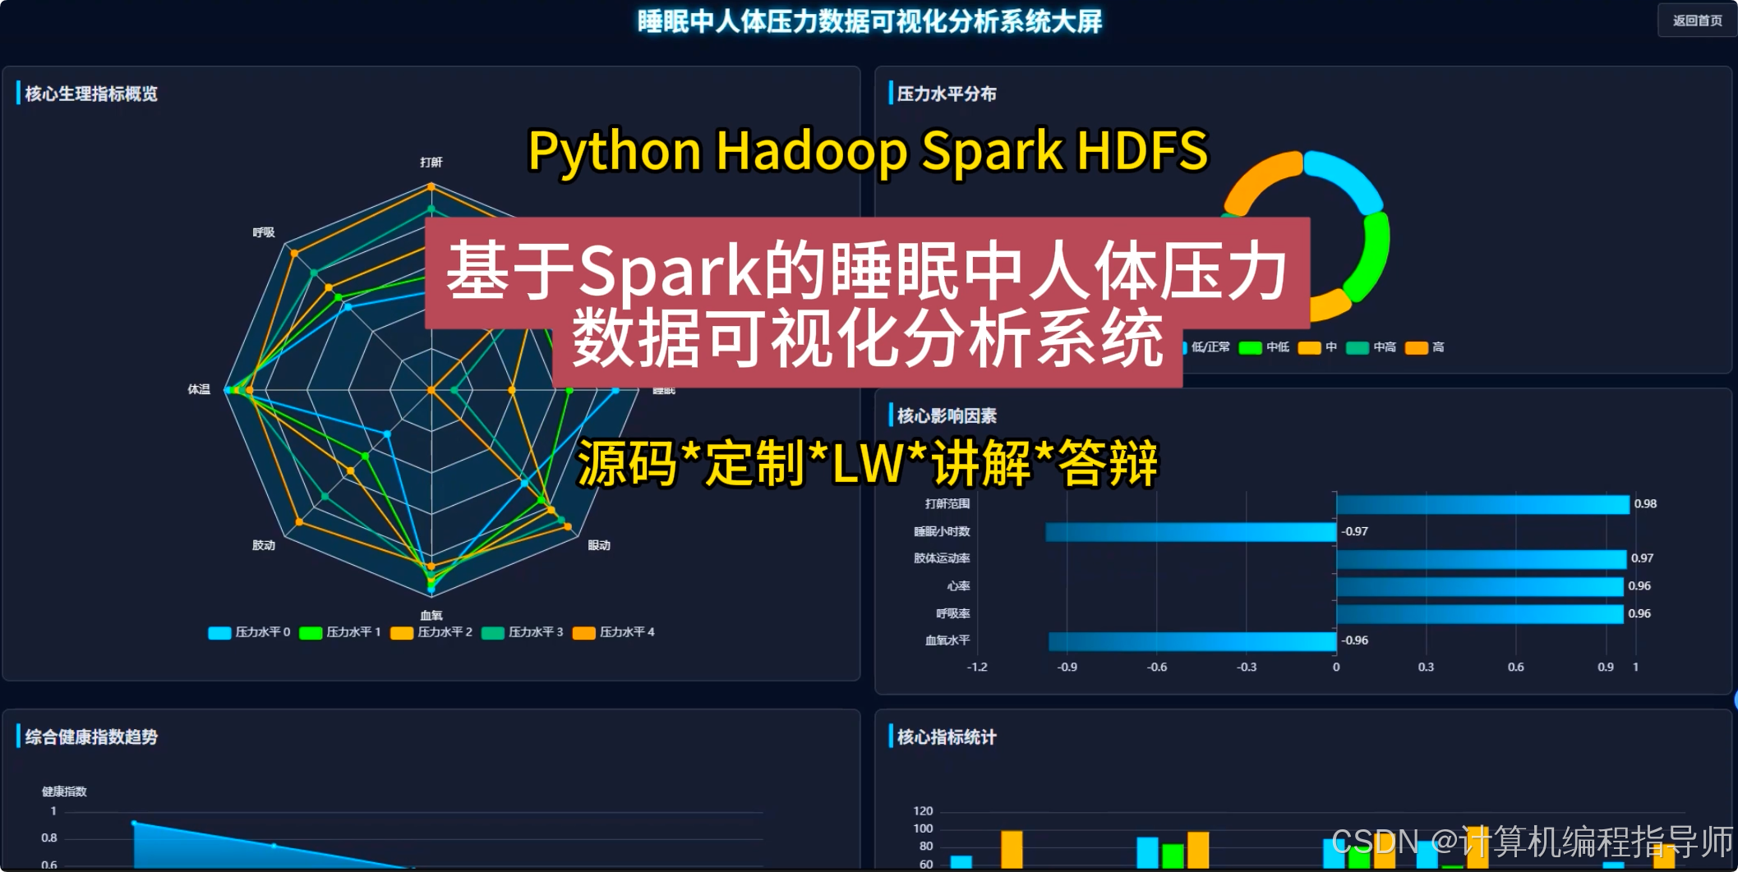Toggle the 高 legend item

(x=1425, y=347)
